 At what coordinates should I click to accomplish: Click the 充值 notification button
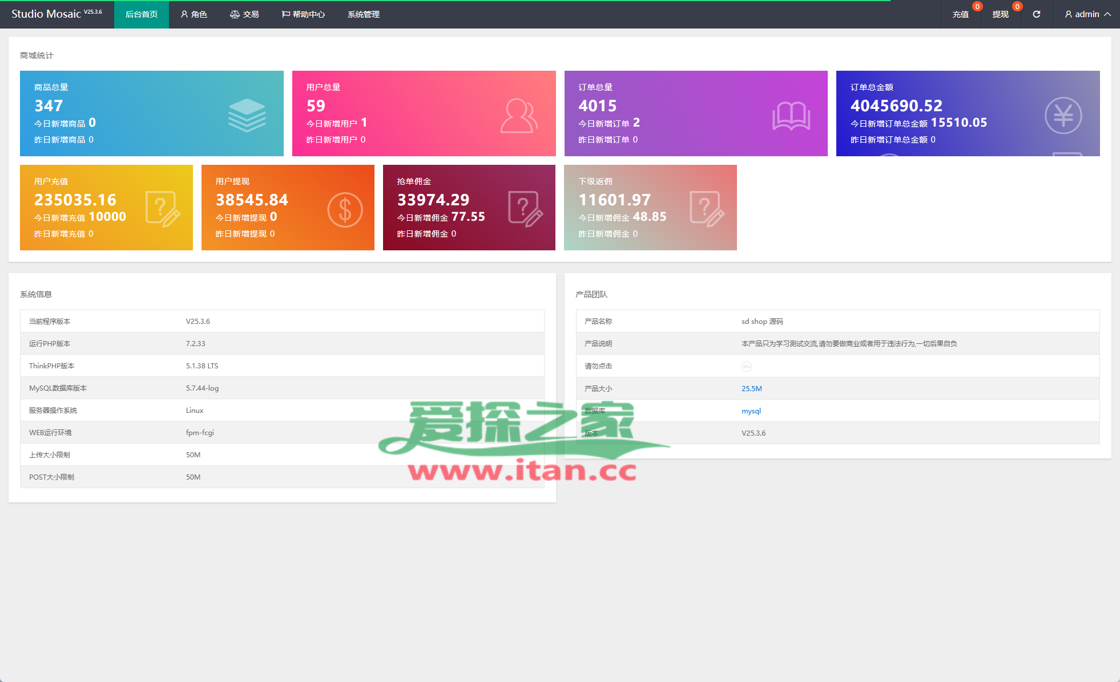tap(961, 14)
